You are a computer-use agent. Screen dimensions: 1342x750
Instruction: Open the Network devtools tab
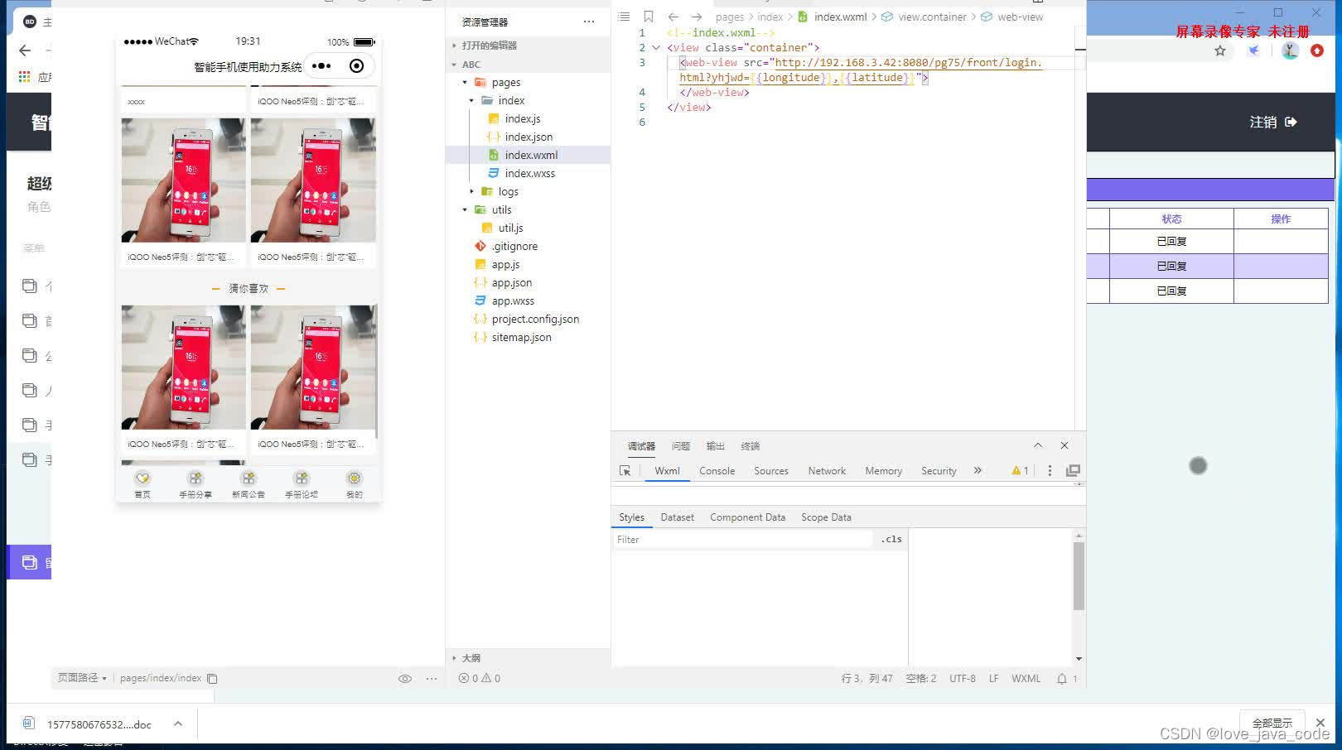827,471
